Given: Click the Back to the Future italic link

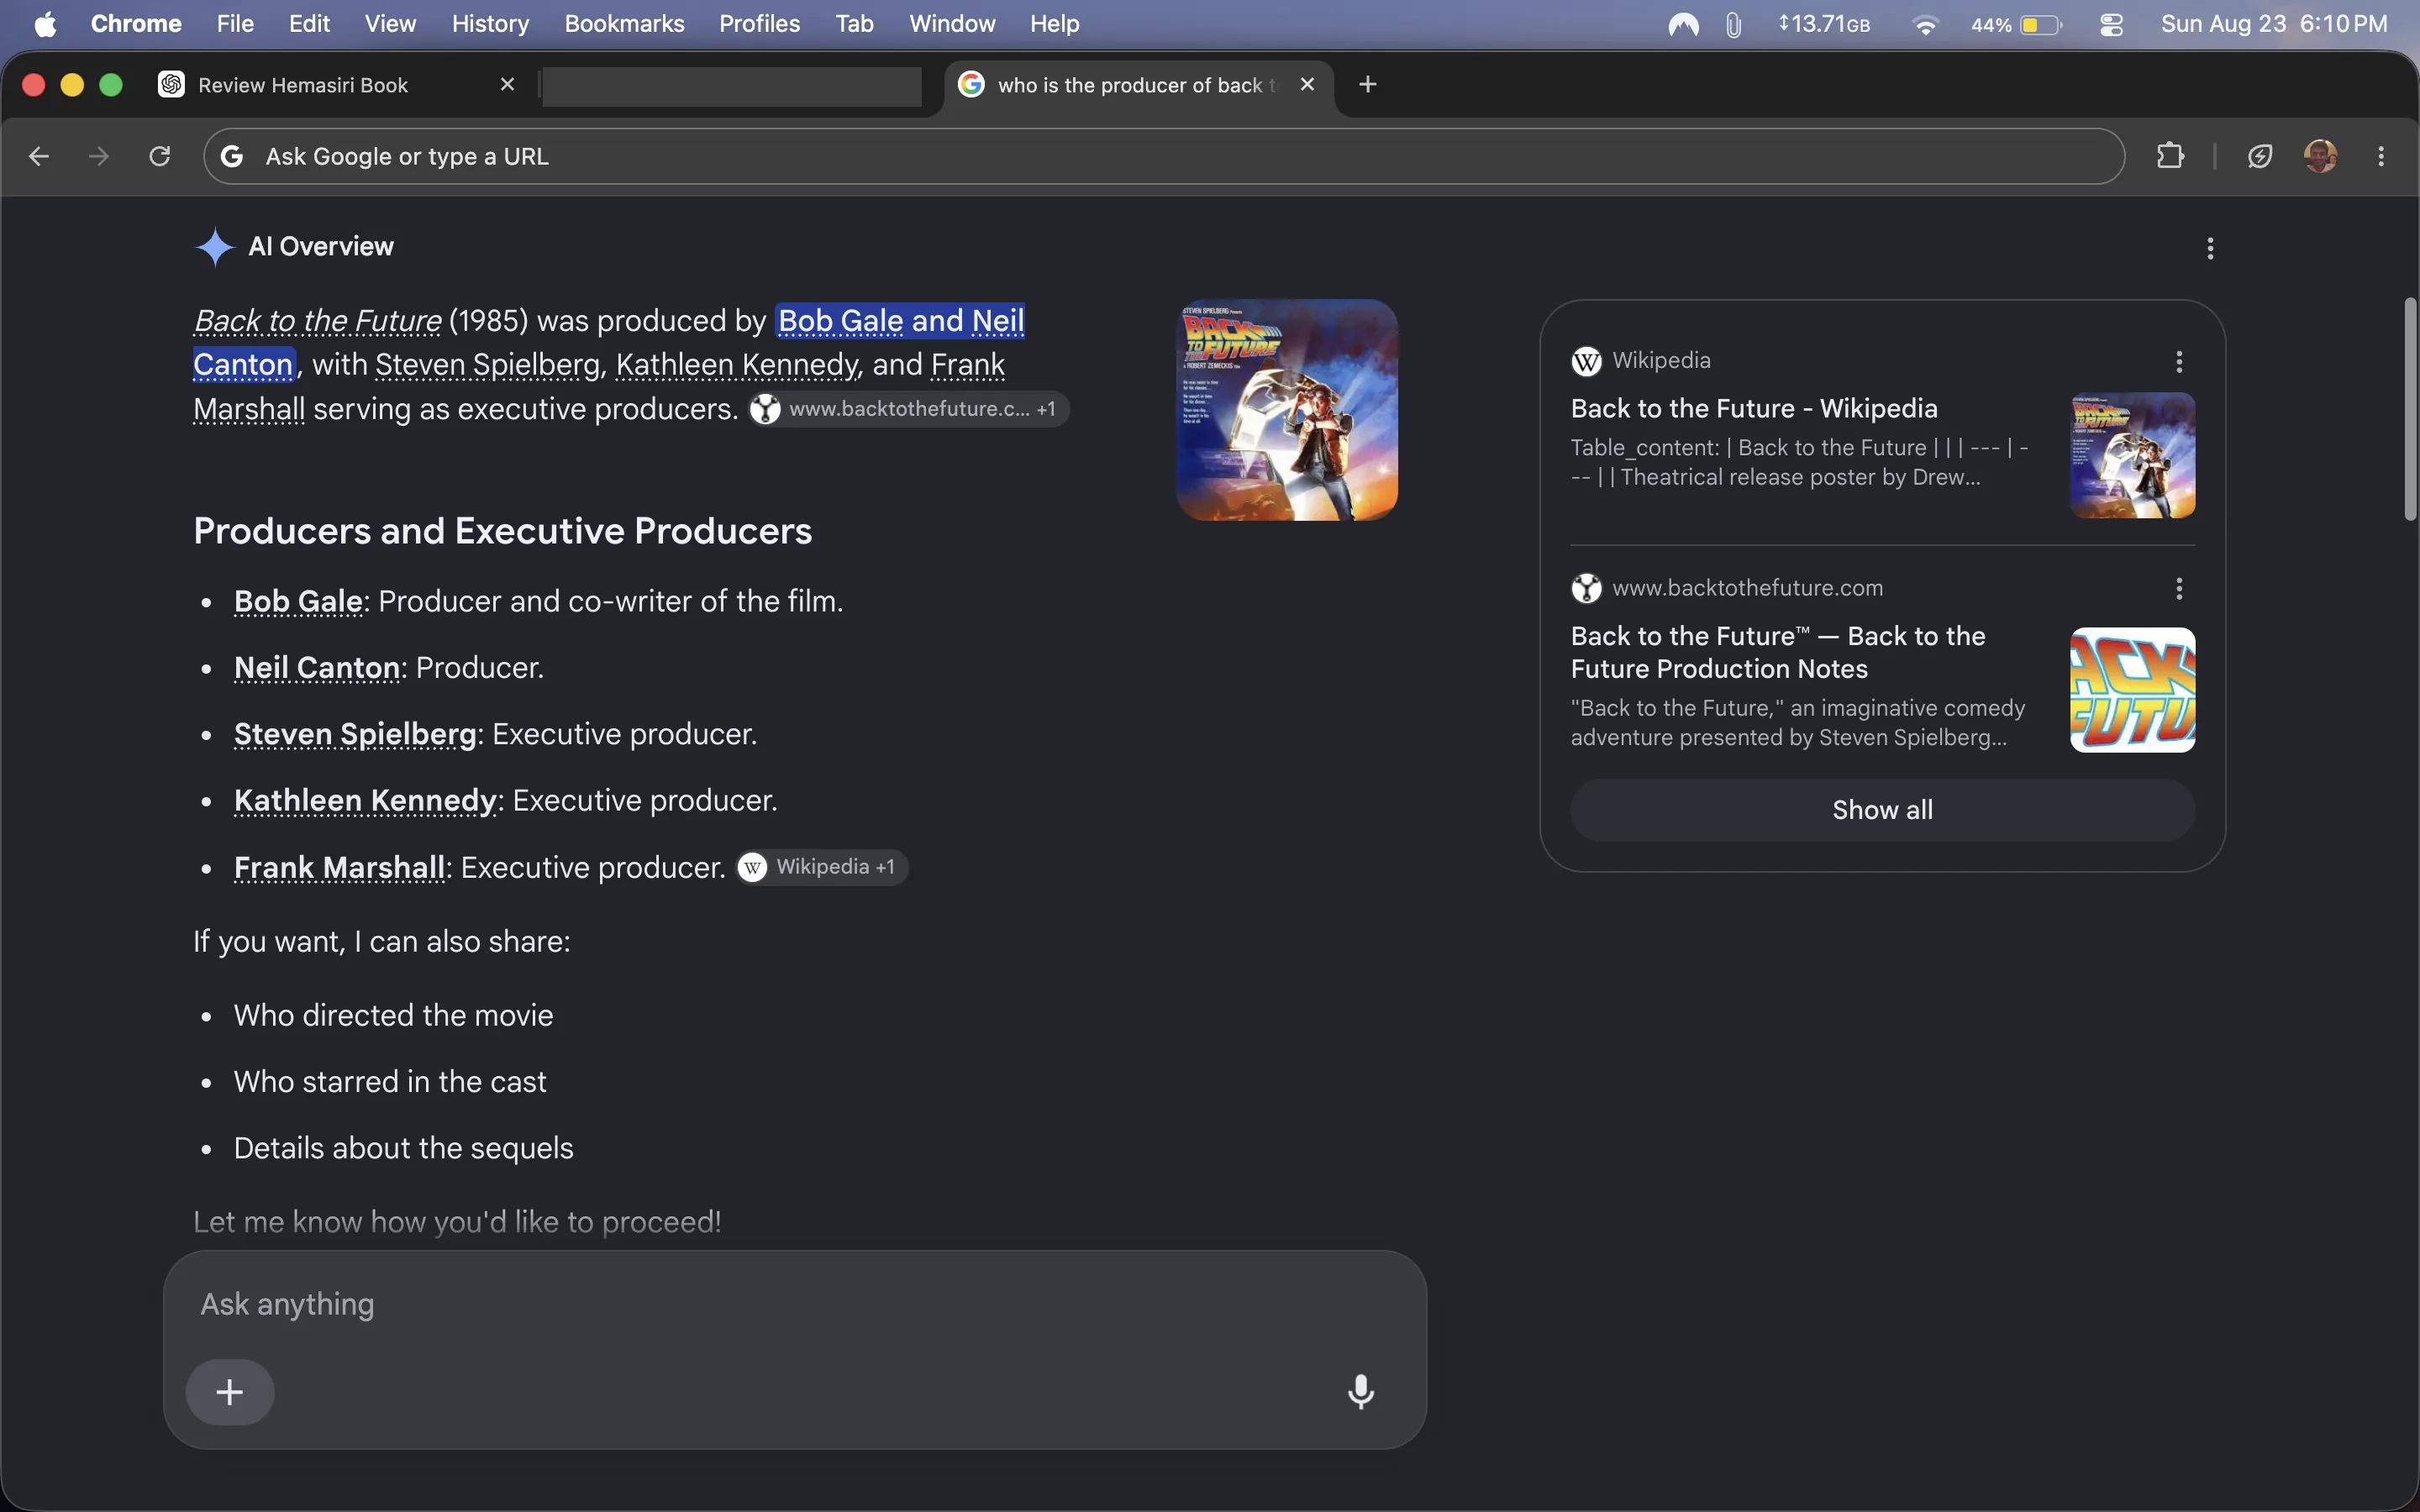Looking at the screenshot, I should (x=317, y=321).
